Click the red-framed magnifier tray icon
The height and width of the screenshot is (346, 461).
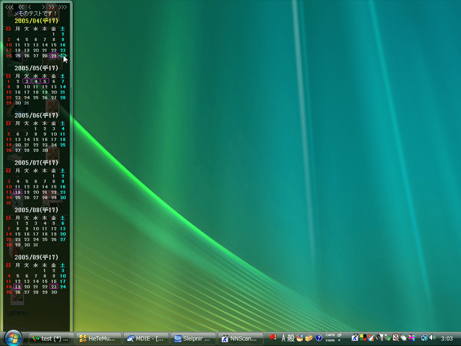coord(396,338)
